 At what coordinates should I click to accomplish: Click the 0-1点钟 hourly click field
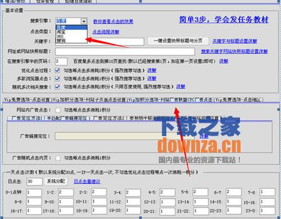[x=34, y=193]
